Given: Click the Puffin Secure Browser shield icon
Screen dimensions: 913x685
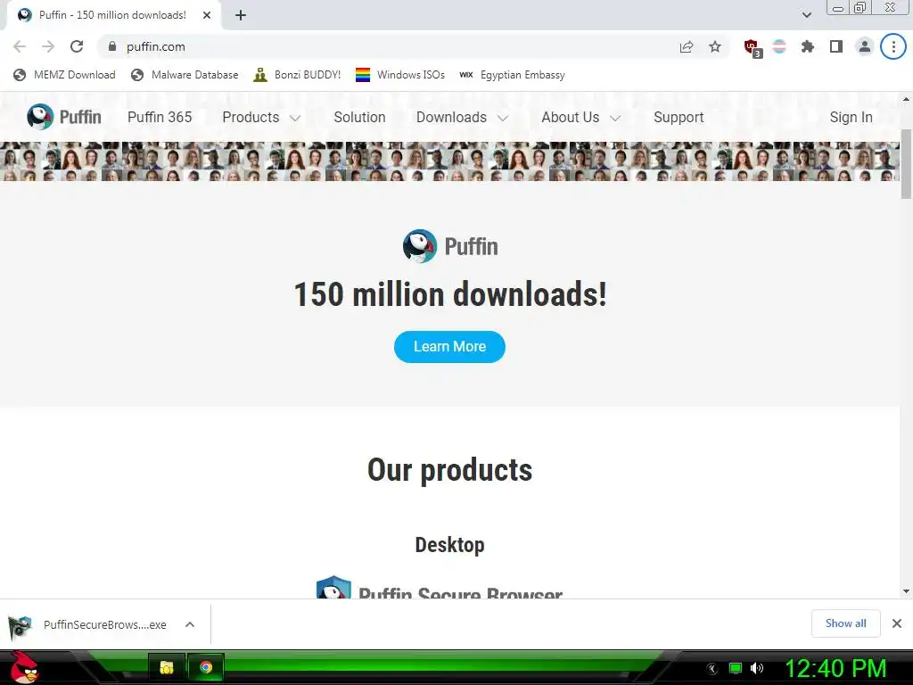Looking at the screenshot, I should [333, 588].
